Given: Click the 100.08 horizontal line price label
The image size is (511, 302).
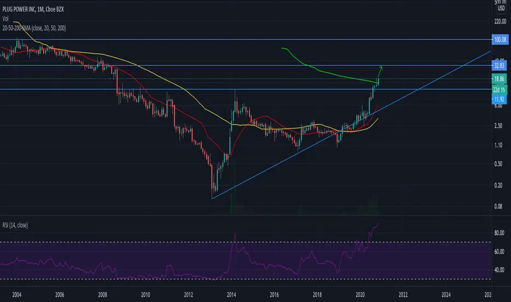Looking at the screenshot, I should pyautogui.click(x=500, y=40).
